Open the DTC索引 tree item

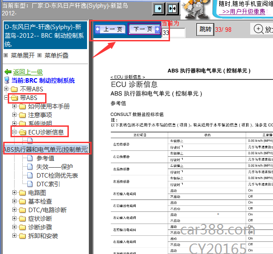coord(48,184)
